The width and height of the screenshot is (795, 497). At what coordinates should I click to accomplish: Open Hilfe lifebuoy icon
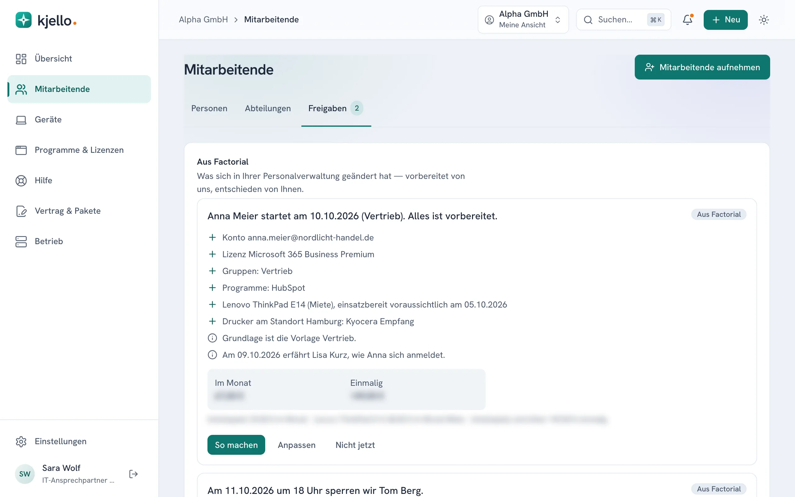pyautogui.click(x=21, y=180)
